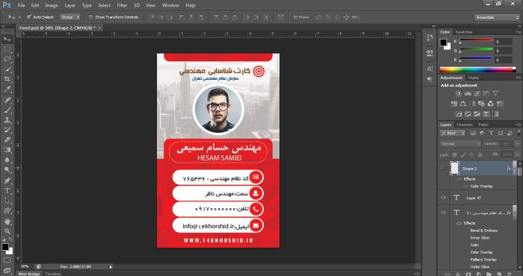
Task: Open the Mini Bridge tab
Action: (28, 274)
